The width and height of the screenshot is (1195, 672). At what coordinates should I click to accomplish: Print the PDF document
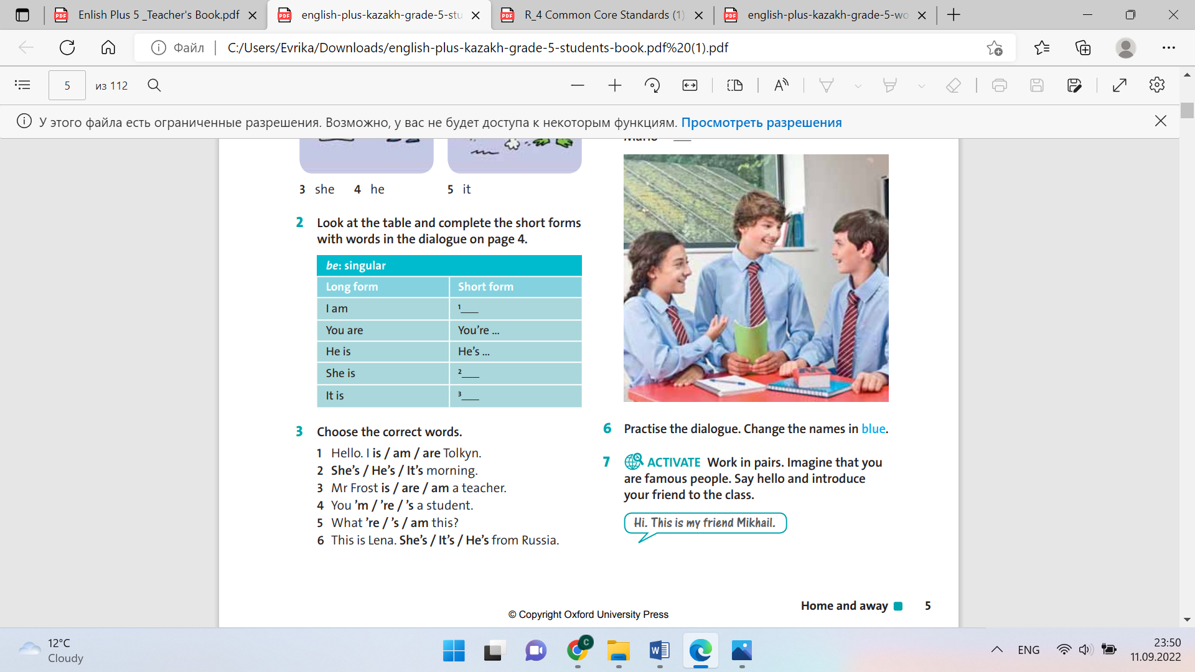click(x=999, y=85)
